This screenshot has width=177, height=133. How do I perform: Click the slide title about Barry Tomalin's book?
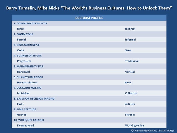tap(89, 8)
